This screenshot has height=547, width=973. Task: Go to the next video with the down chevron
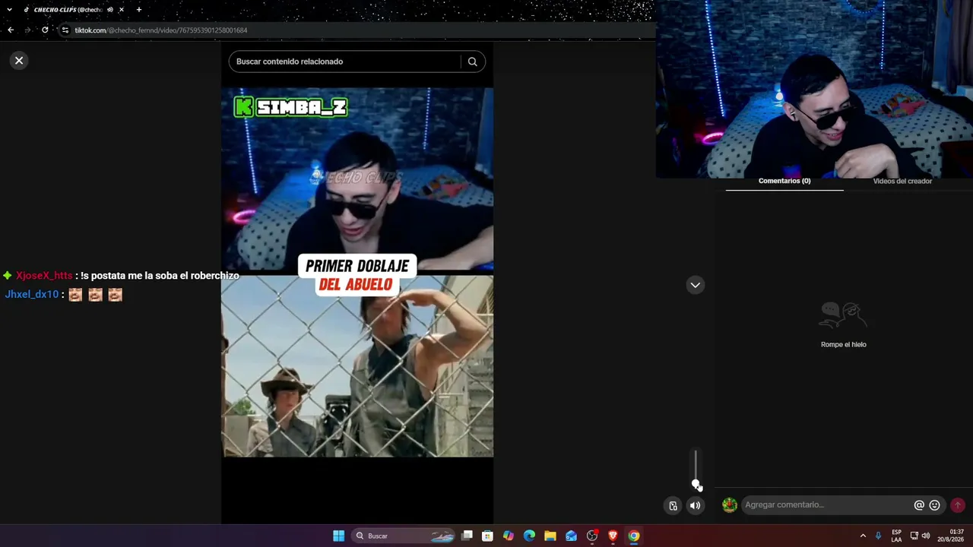point(695,285)
